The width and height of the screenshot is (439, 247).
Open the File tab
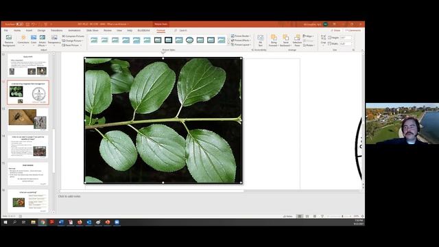click(x=6, y=30)
